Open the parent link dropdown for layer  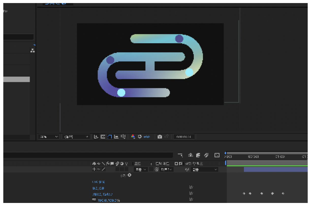tap(205, 169)
